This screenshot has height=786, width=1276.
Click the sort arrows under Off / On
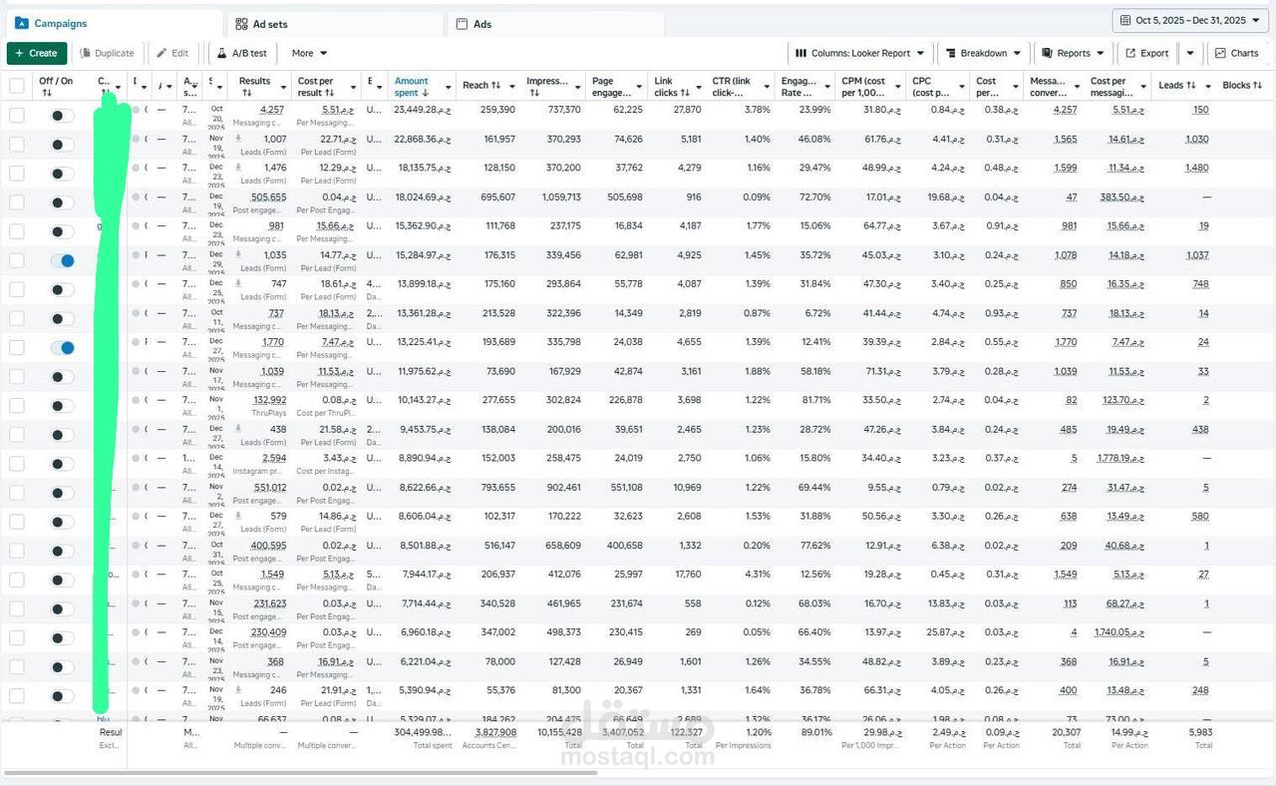pyautogui.click(x=47, y=93)
